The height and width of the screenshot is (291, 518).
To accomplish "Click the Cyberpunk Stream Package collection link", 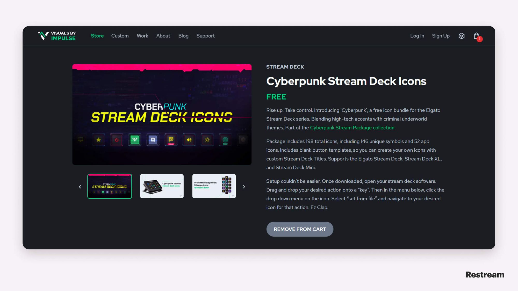I will point(352,127).
